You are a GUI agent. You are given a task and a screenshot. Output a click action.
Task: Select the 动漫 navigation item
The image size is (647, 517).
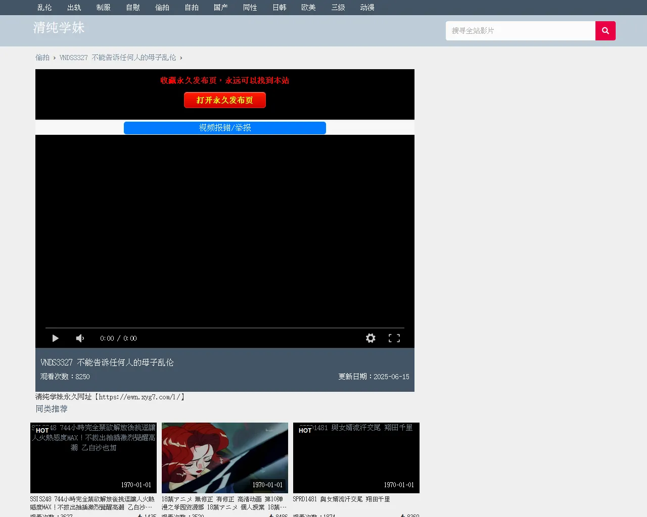(x=367, y=8)
